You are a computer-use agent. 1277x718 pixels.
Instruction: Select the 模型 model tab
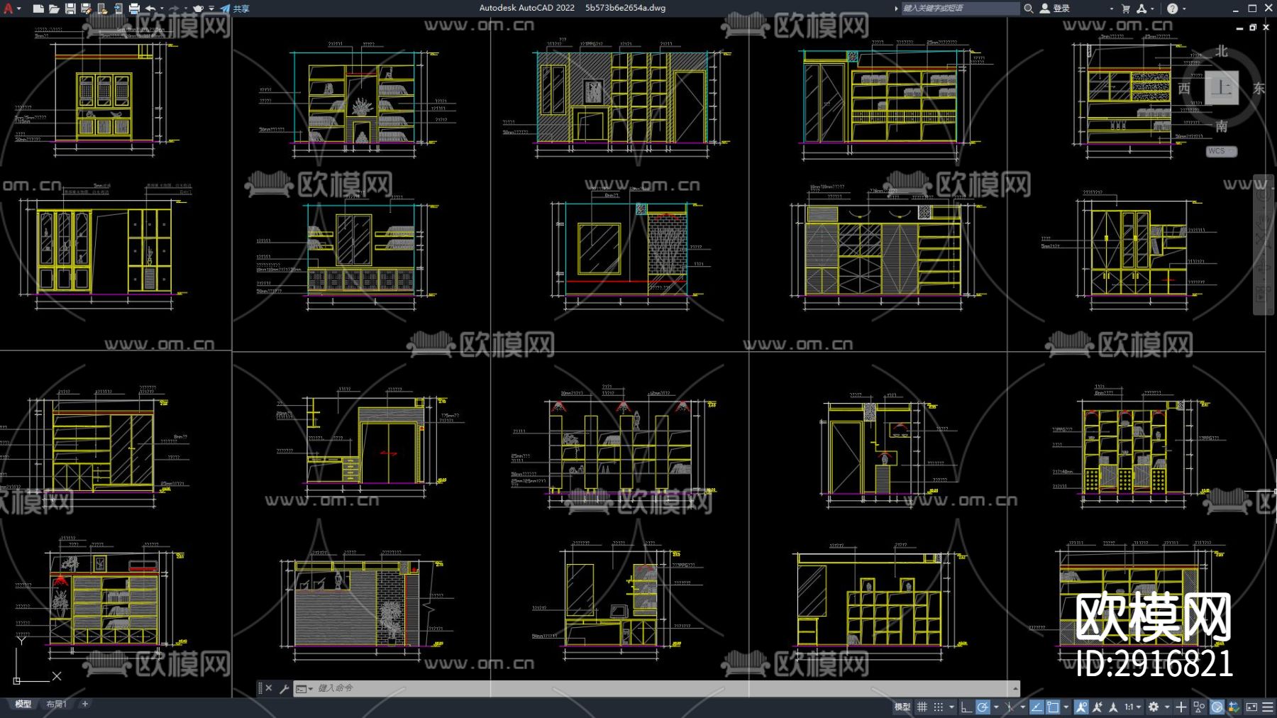pyautogui.click(x=23, y=704)
